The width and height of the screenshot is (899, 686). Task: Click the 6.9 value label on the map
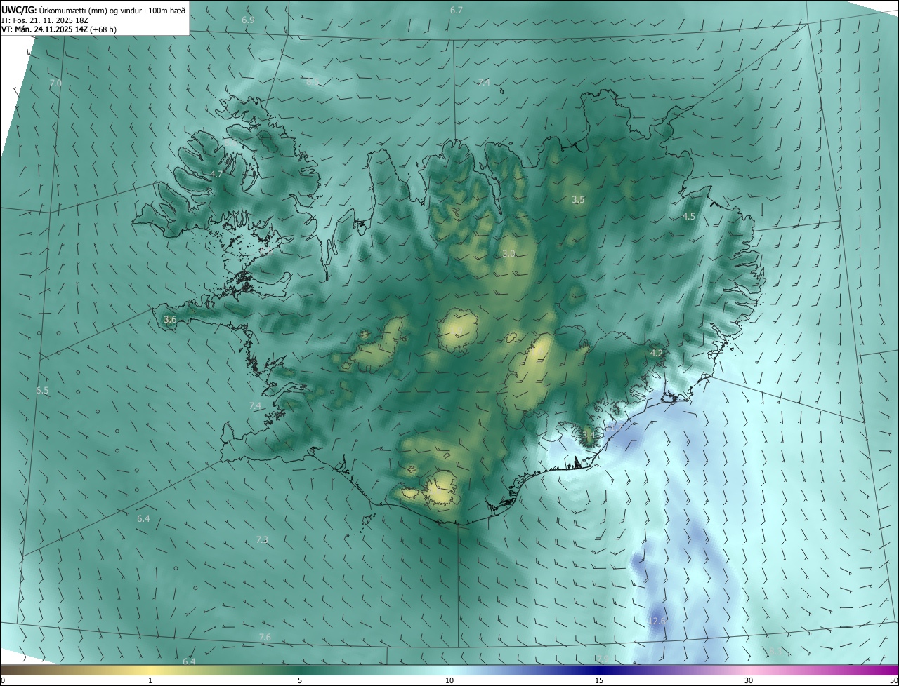[248, 20]
